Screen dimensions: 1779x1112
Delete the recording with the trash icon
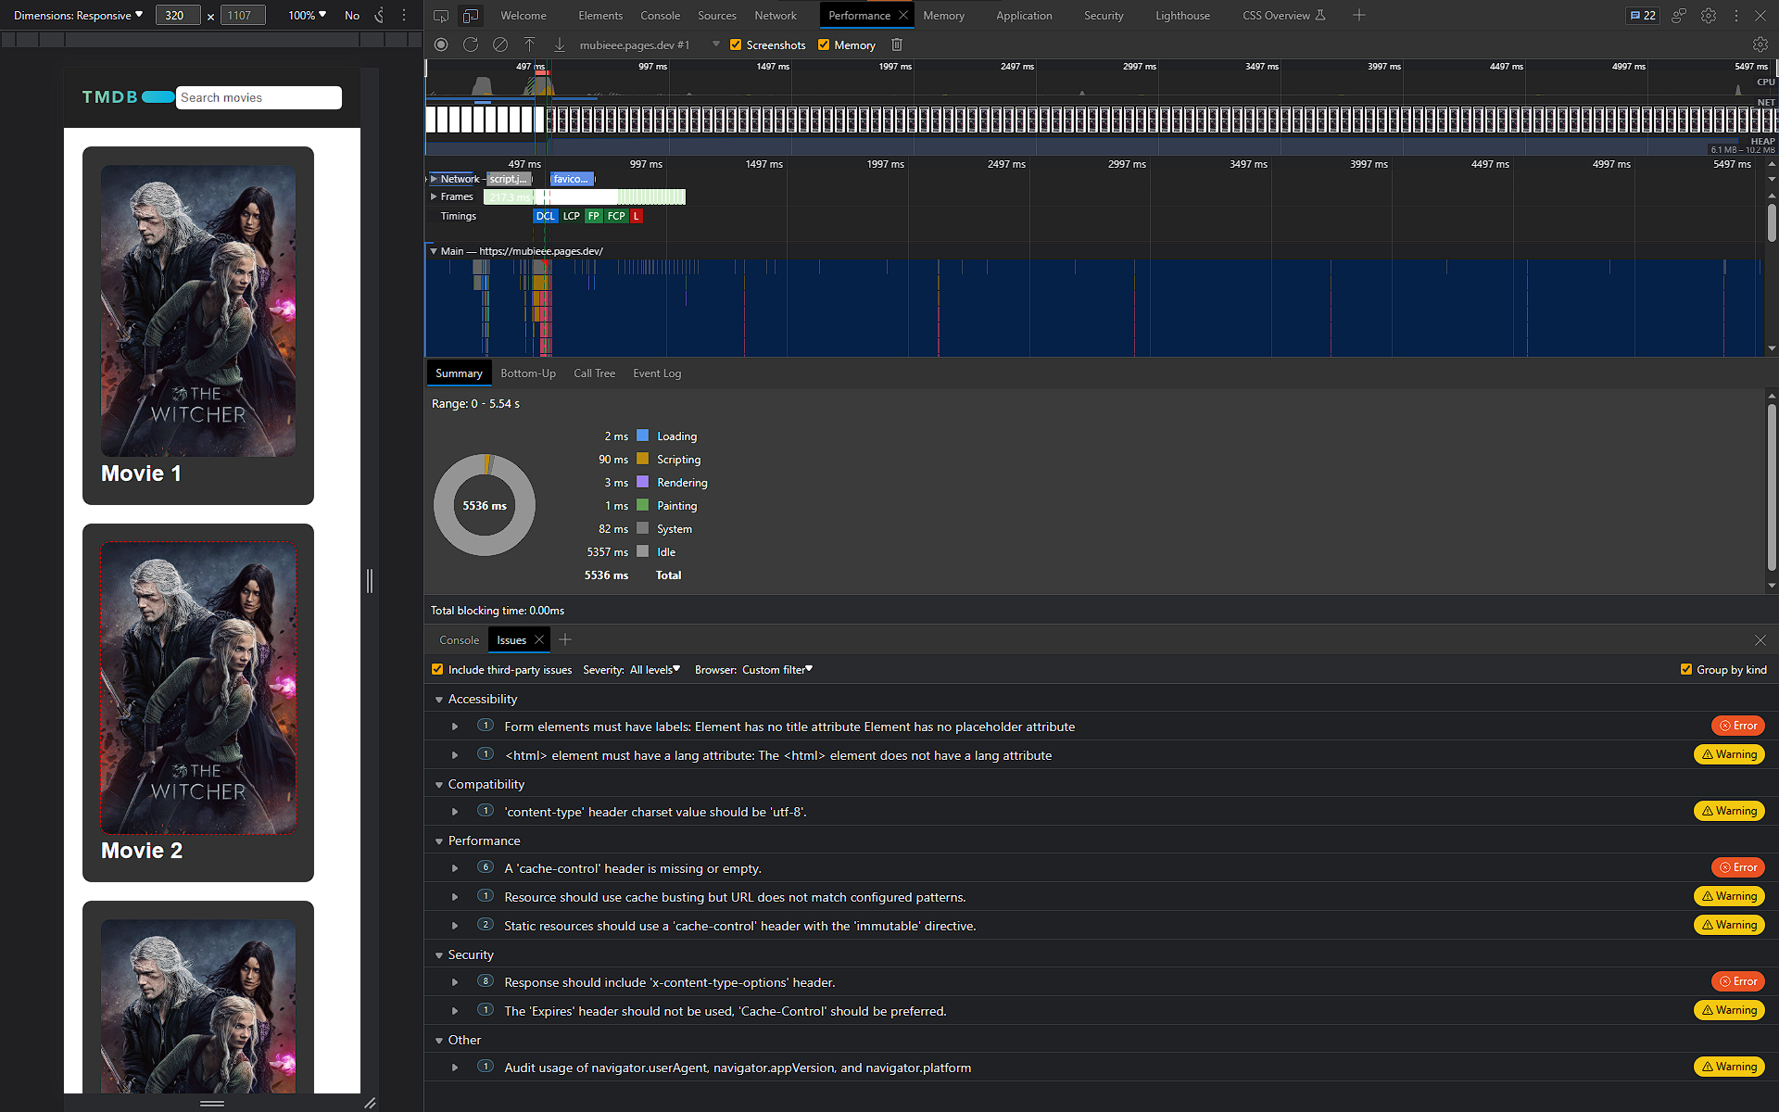pyautogui.click(x=896, y=44)
